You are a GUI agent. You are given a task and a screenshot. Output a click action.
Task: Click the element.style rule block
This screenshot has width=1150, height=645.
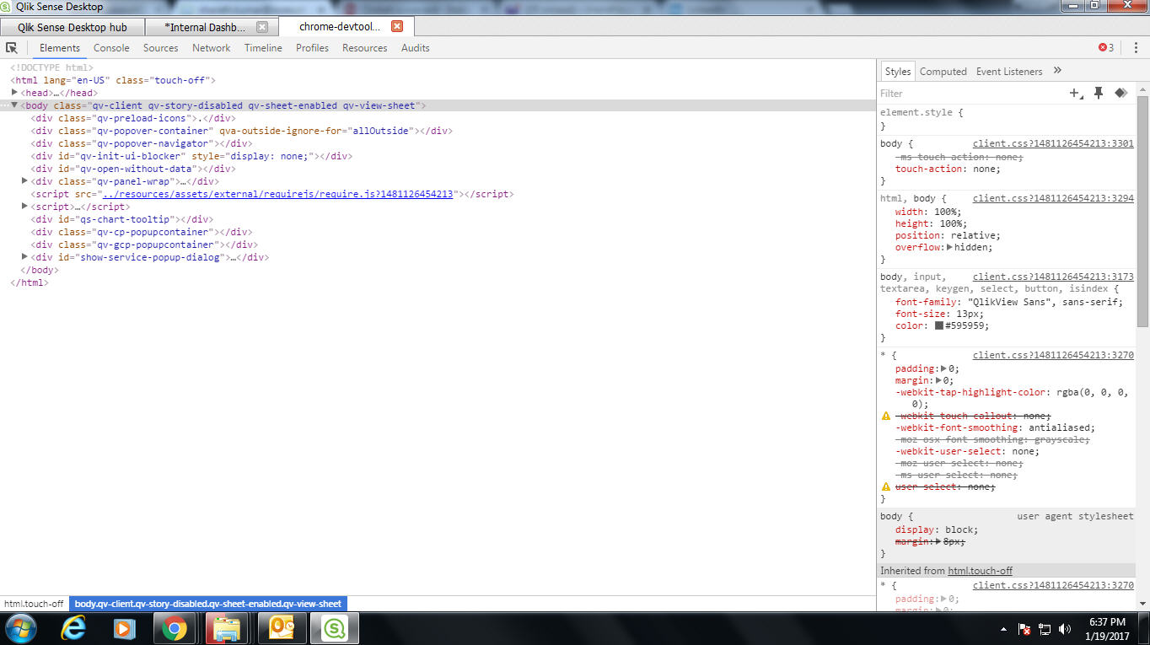1005,119
